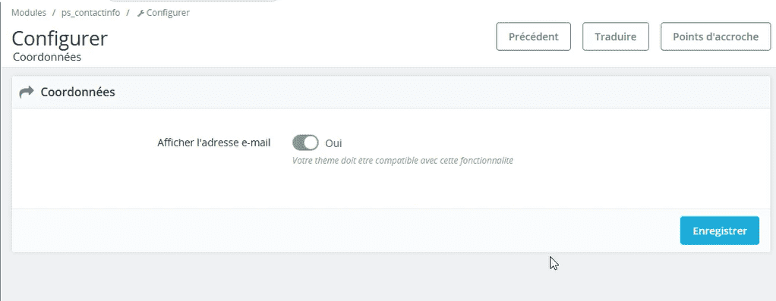Save settings with the Enregistrer button
Viewport: 776px width, 301px height.
720,230
